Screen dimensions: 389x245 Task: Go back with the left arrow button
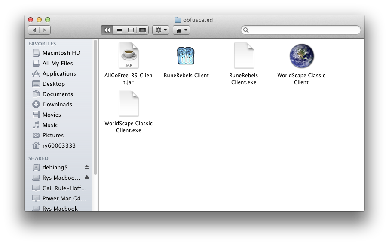[34, 30]
